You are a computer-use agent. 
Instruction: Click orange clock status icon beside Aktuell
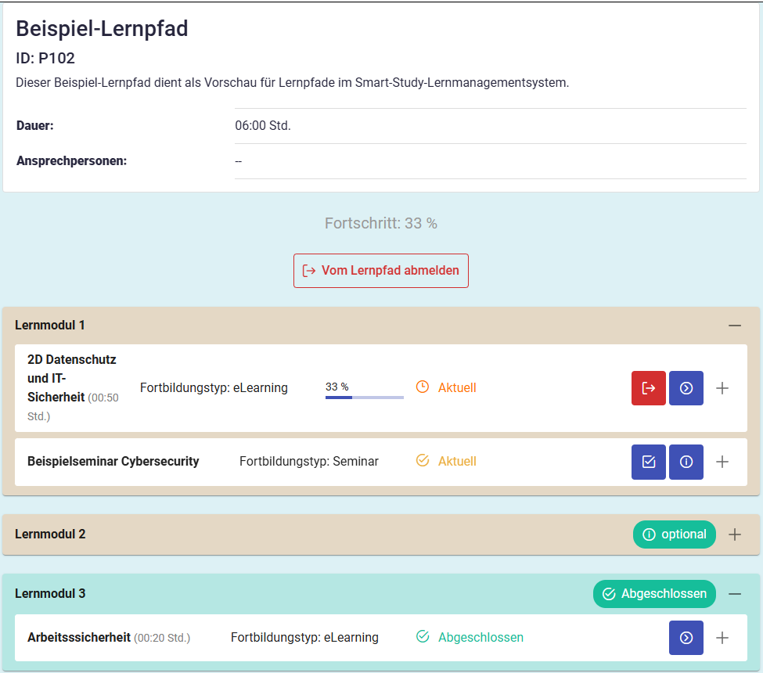tap(423, 387)
